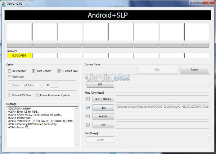This screenshot has height=154, width=216.
Task: Enable Phone EFS Clear option
Action: tap(9, 95)
